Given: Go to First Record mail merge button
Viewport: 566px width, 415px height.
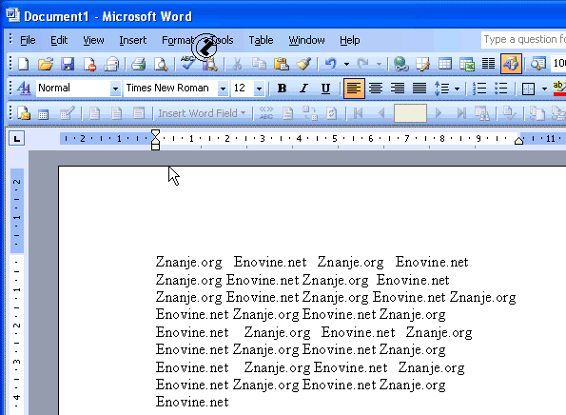Looking at the screenshot, I should point(358,113).
